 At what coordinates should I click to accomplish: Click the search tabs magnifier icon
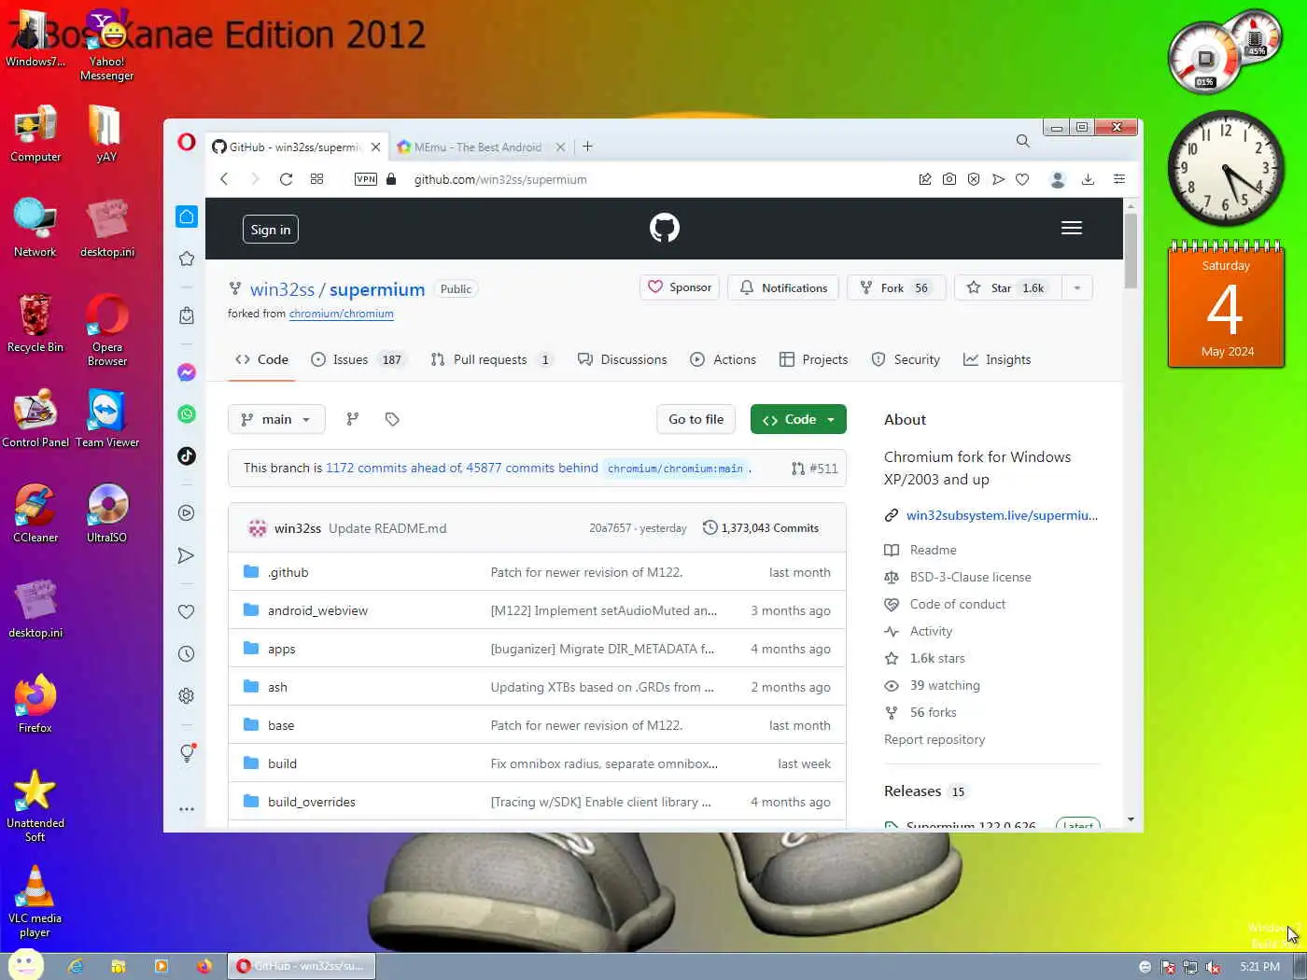point(1023,141)
